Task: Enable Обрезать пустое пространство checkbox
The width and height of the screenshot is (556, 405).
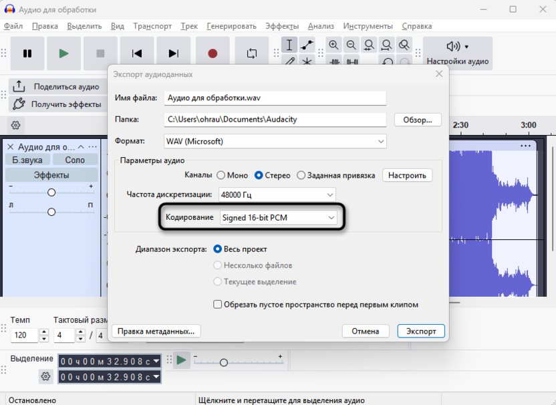Action: coord(217,304)
